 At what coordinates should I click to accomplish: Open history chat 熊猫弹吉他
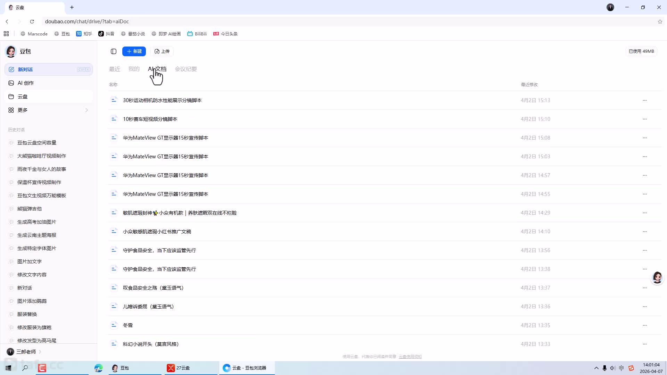30,209
